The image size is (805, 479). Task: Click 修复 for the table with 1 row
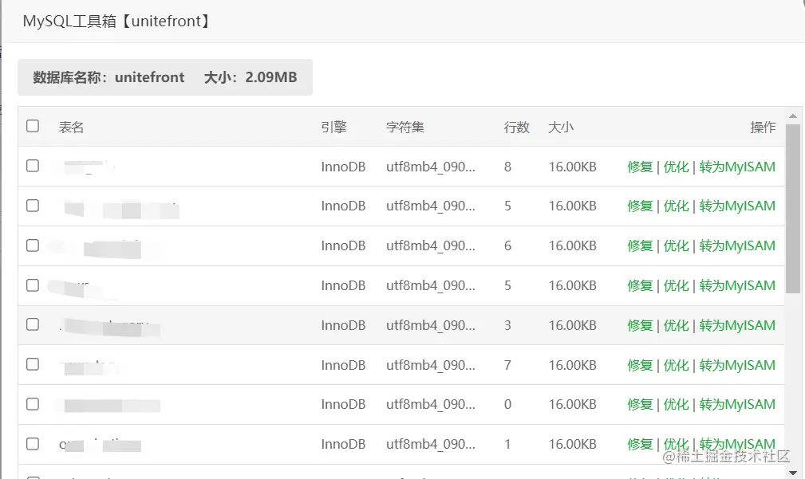pos(640,444)
